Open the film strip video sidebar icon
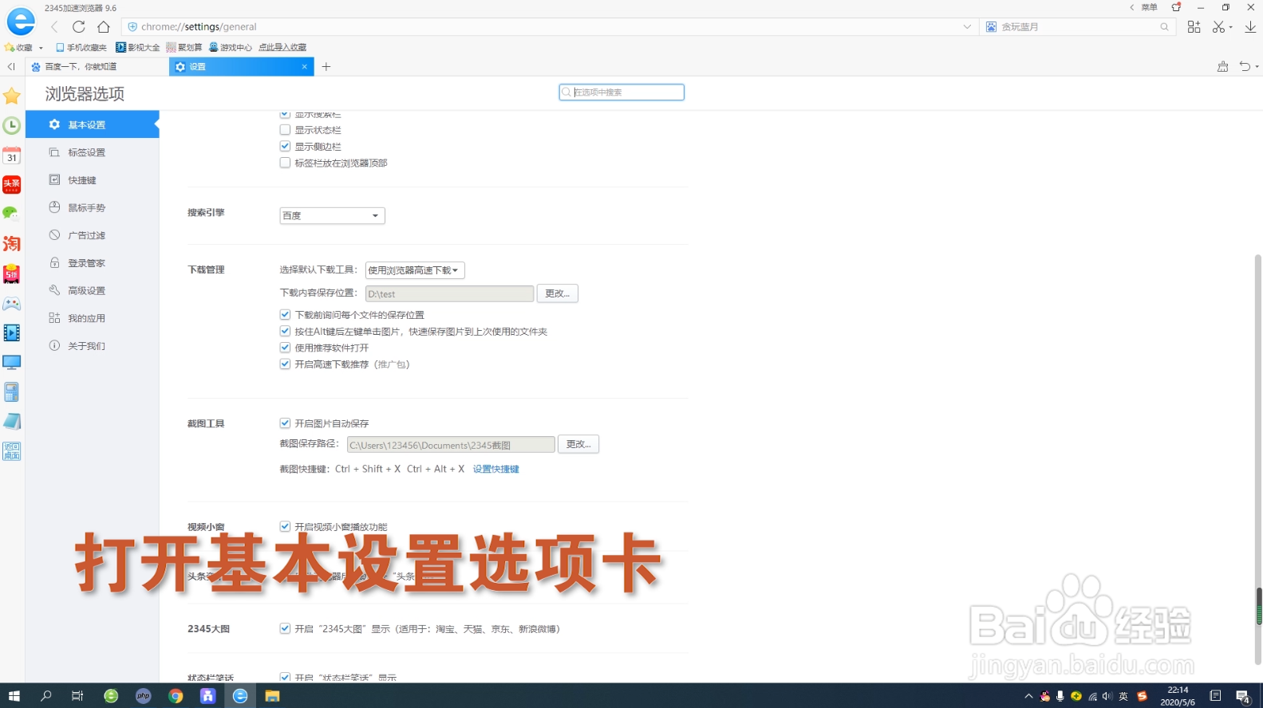This screenshot has width=1263, height=708. [x=12, y=332]
